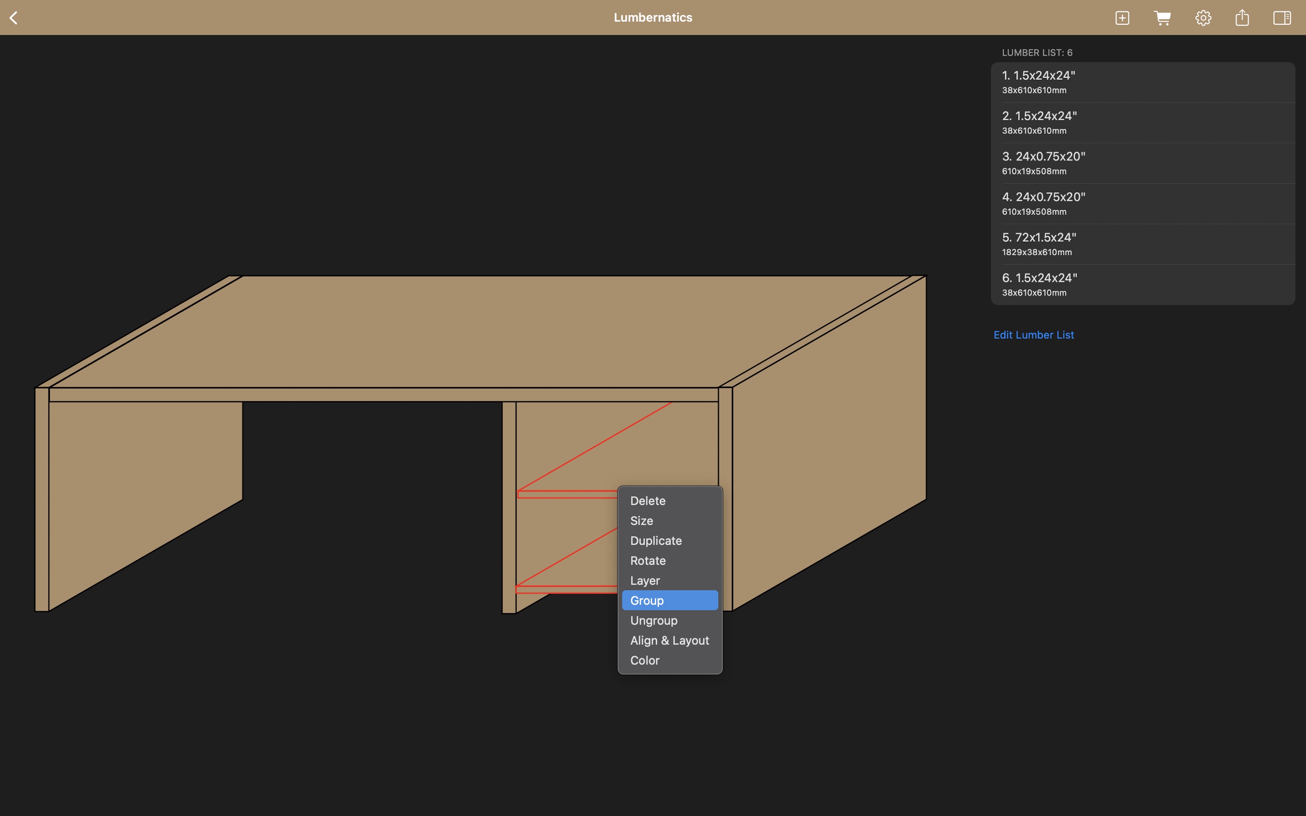Select lumber item 1. 1.5x24x24"
Viewport: 1306px width, 816px height.
point(1141,81)
